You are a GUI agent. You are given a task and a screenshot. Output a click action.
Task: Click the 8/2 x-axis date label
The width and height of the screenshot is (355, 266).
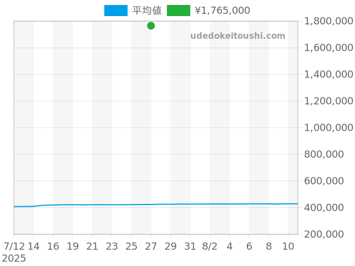tap(210, 246)
